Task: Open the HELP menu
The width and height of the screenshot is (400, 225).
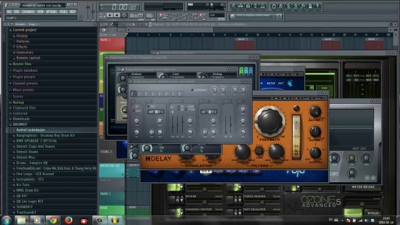Action: pos(73,12)
